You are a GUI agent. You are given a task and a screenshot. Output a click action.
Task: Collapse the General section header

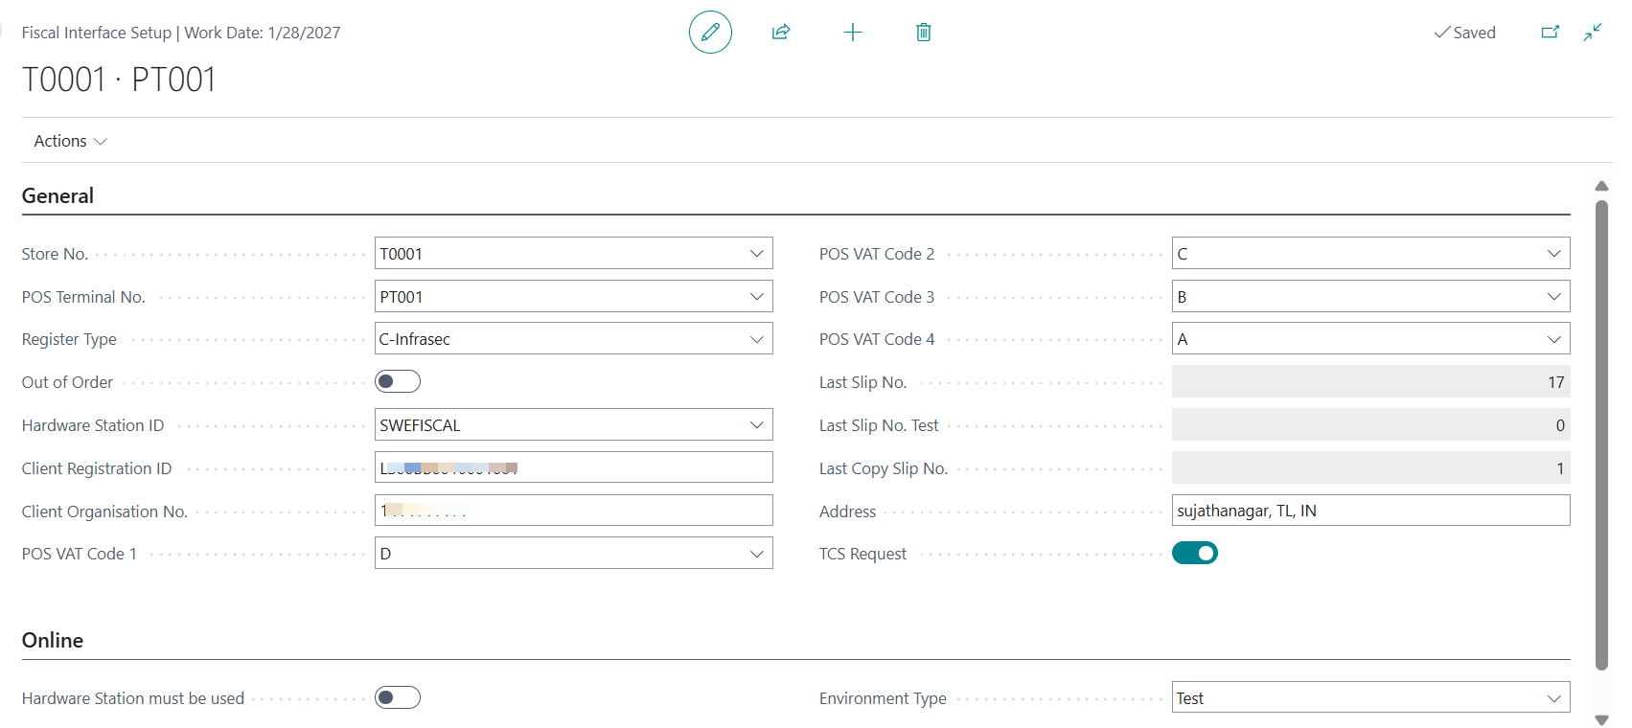pos(57,196)
